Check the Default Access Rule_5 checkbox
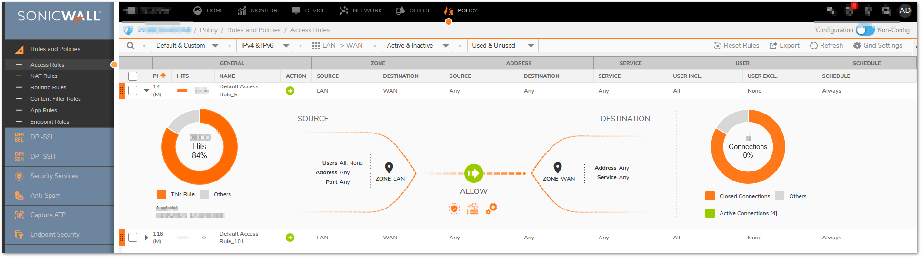 tap(133, 91)
